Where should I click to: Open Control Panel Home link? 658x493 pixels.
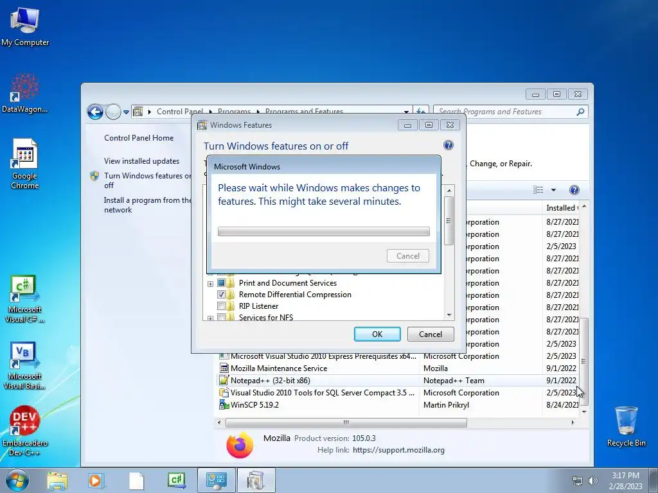click(x=139, y=137)
